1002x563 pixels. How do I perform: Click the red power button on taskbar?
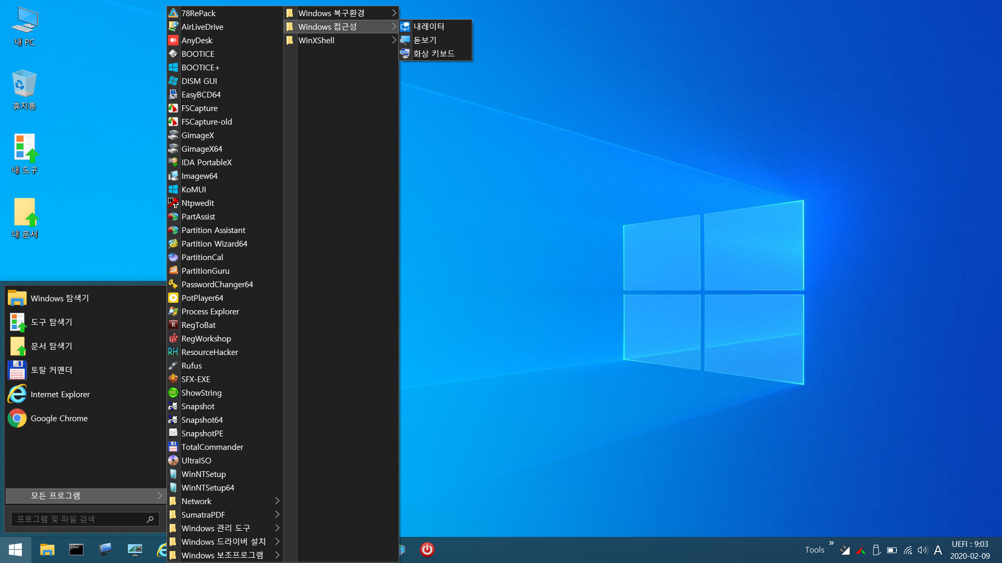pyautogui.click(x=427, y=549)
